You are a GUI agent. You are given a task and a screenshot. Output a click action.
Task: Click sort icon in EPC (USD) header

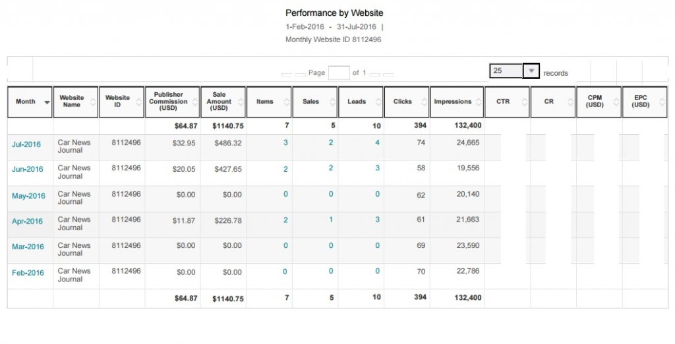click(662, 102)
